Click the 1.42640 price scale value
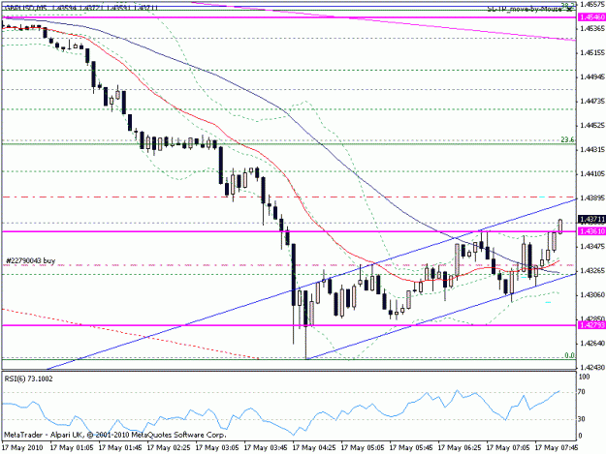Viewport: 606px width, 454px height. (x=592, y=344)
